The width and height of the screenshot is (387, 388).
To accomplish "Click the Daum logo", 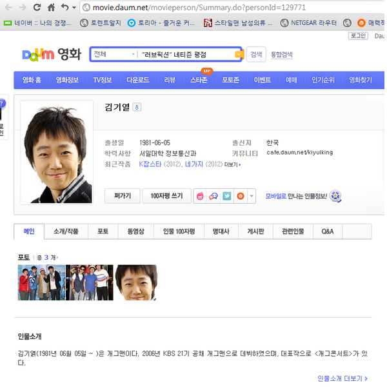I will [x=38, y=54].
